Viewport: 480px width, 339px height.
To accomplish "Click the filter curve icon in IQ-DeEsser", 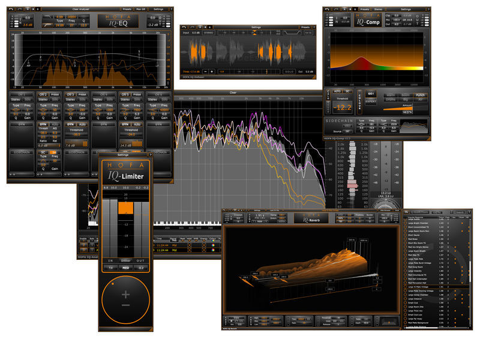I will click(292, 32).
